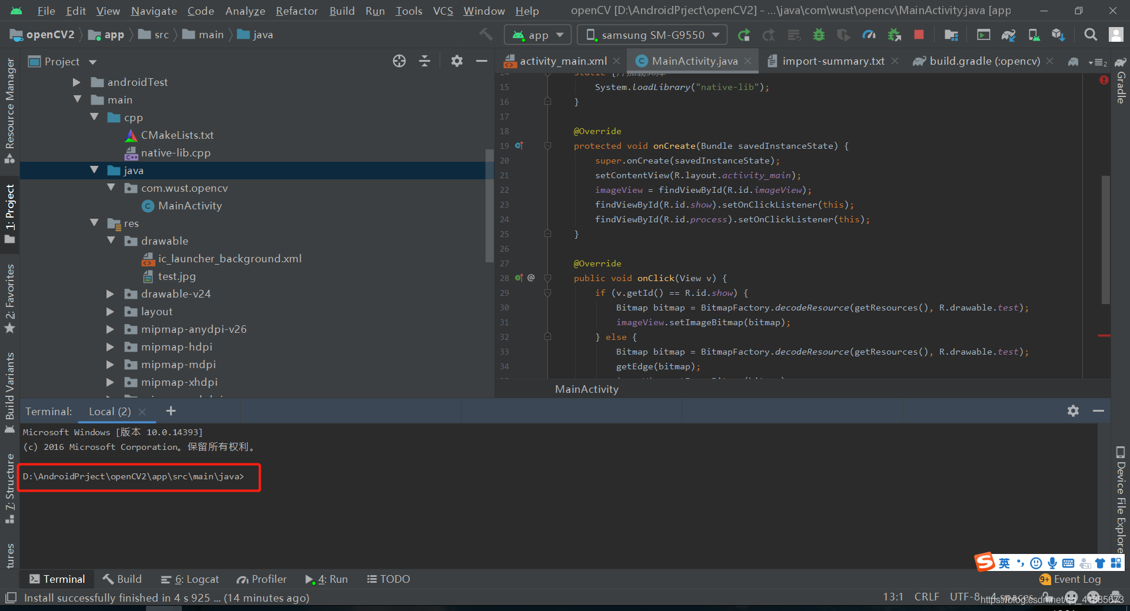1130x611 pixels.
Task: Collapse the res folder
Action: [94, 223]
